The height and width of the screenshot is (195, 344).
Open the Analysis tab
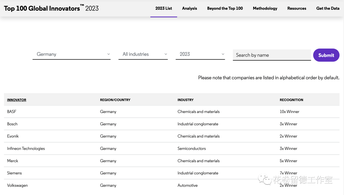[190, 8]
